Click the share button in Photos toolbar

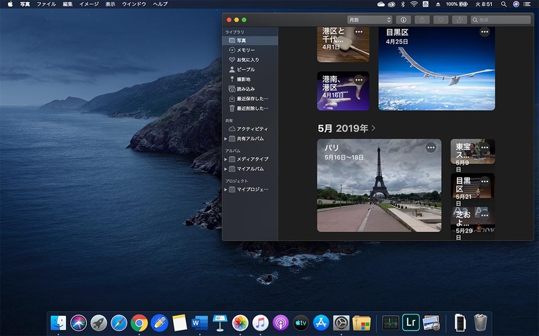[x=422, y=20]
